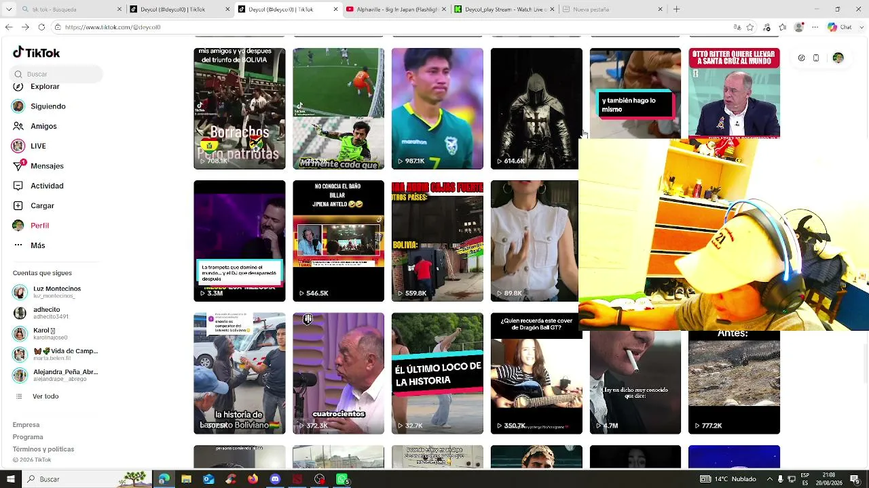Open 'la historia de' Boliviano video
This screenshot has width=869, height=488.
click(240, 373)
